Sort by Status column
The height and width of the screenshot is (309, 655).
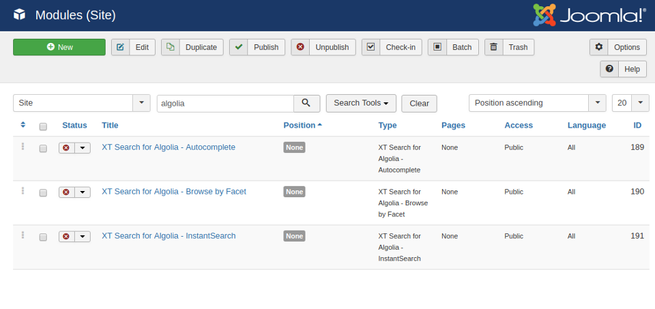click(x=74, y=126)
